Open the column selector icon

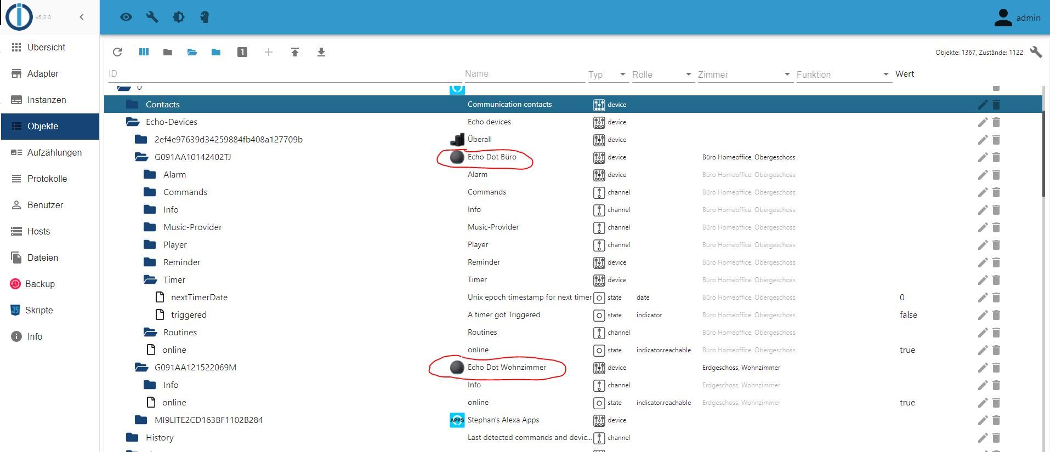click(144, 52)
